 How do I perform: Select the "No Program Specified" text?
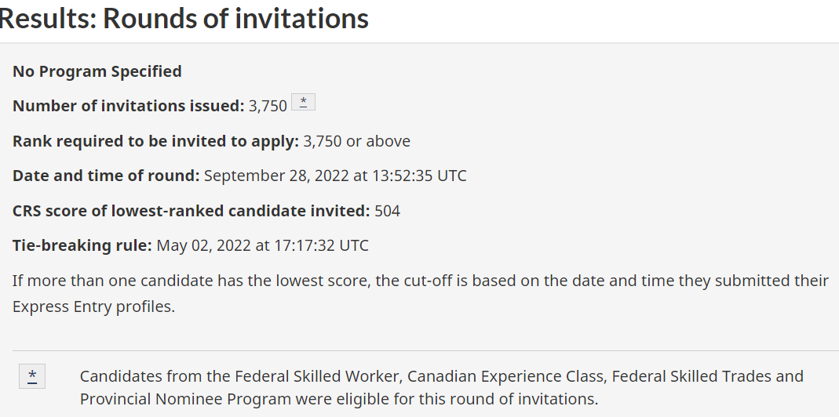97,71
